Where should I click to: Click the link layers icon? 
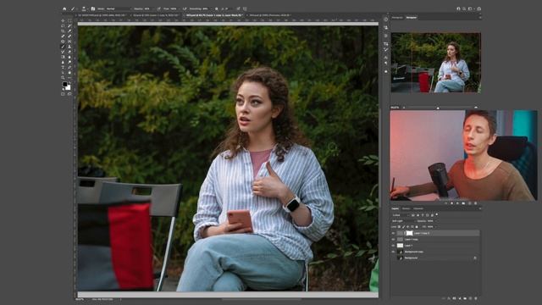pyautogui.click(x=443, y=298)
